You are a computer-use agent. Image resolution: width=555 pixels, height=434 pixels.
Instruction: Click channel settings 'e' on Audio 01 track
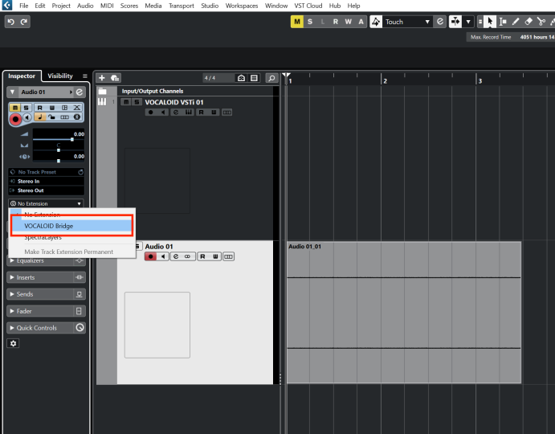coord(176,256)
